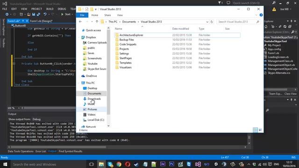Sort files by the Name column header

point(118,29)
